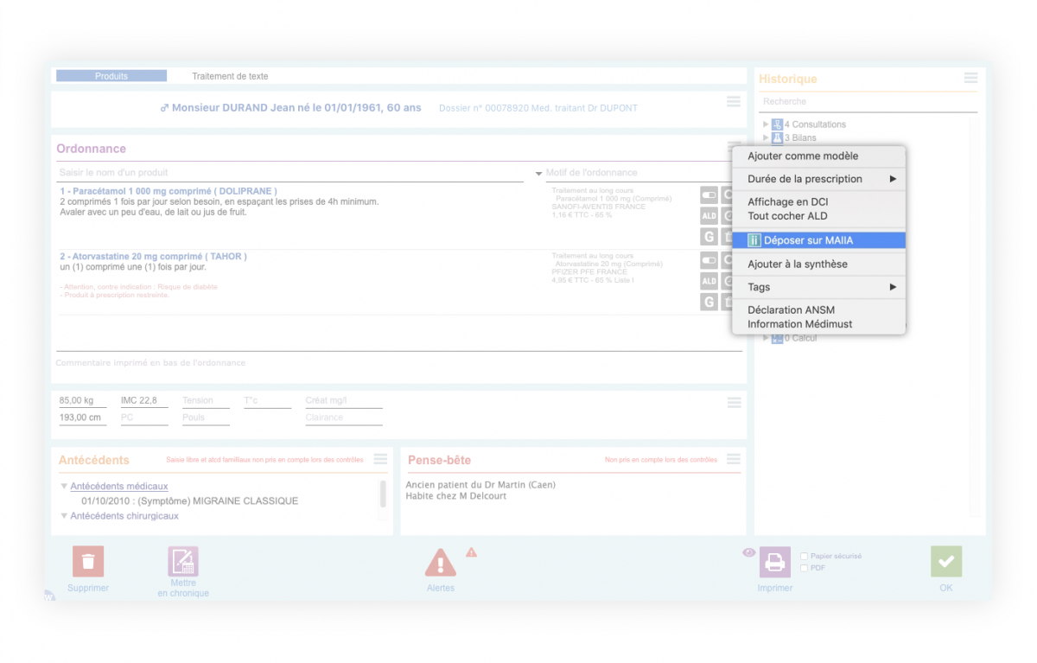Click the Antécédents panel scrollbar
This screenshot has width=1037, height=663.
pyautogui.click(x=383, y=494)
